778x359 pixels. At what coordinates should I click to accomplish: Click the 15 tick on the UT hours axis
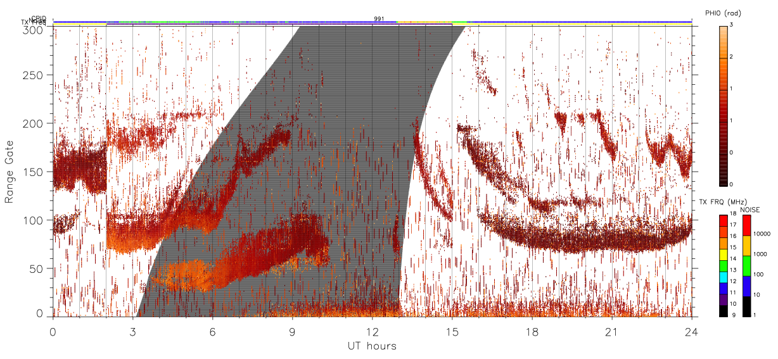coord(452,331)
